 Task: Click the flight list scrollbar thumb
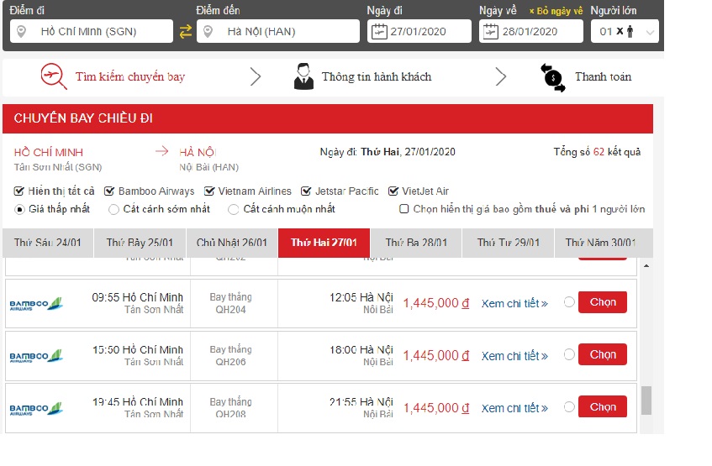point(646,401)
